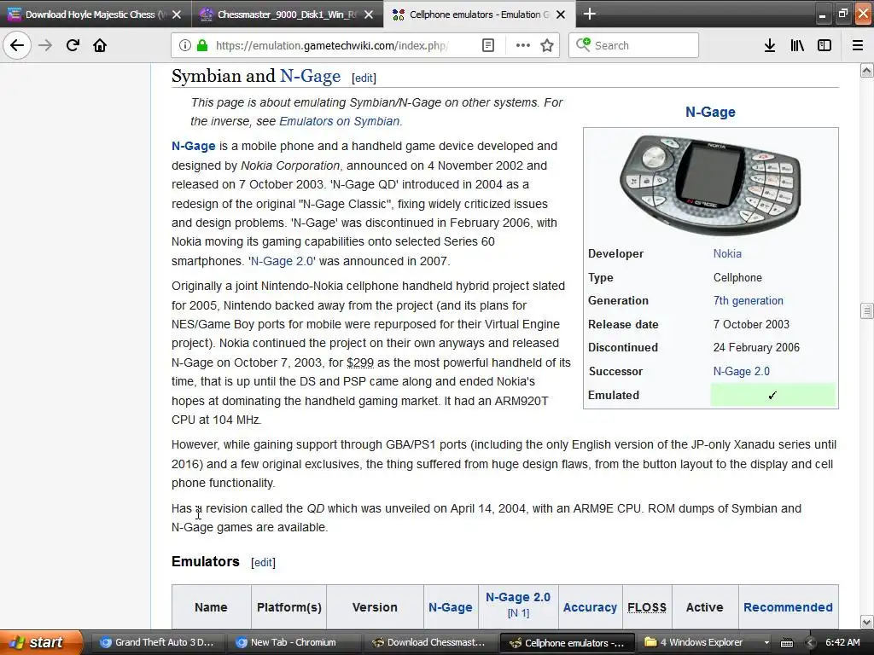Click the address bar URL
The width and height of the screenshot is (874, 655).
(331, 45)
